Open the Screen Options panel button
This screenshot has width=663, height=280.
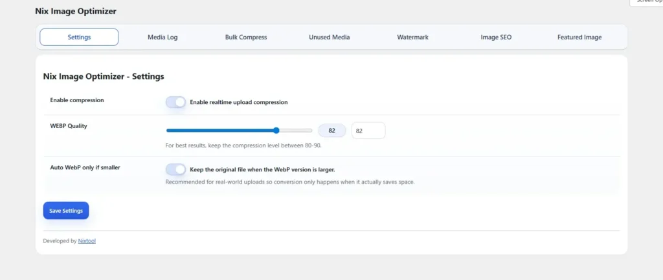click(x=646, y=2)
